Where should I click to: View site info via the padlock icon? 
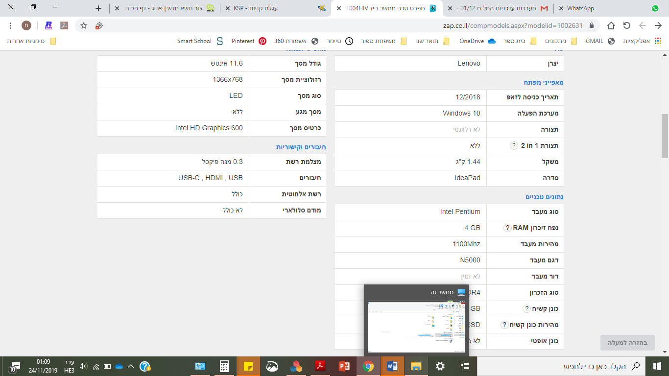pyautogui.click(x=592, y=25)
